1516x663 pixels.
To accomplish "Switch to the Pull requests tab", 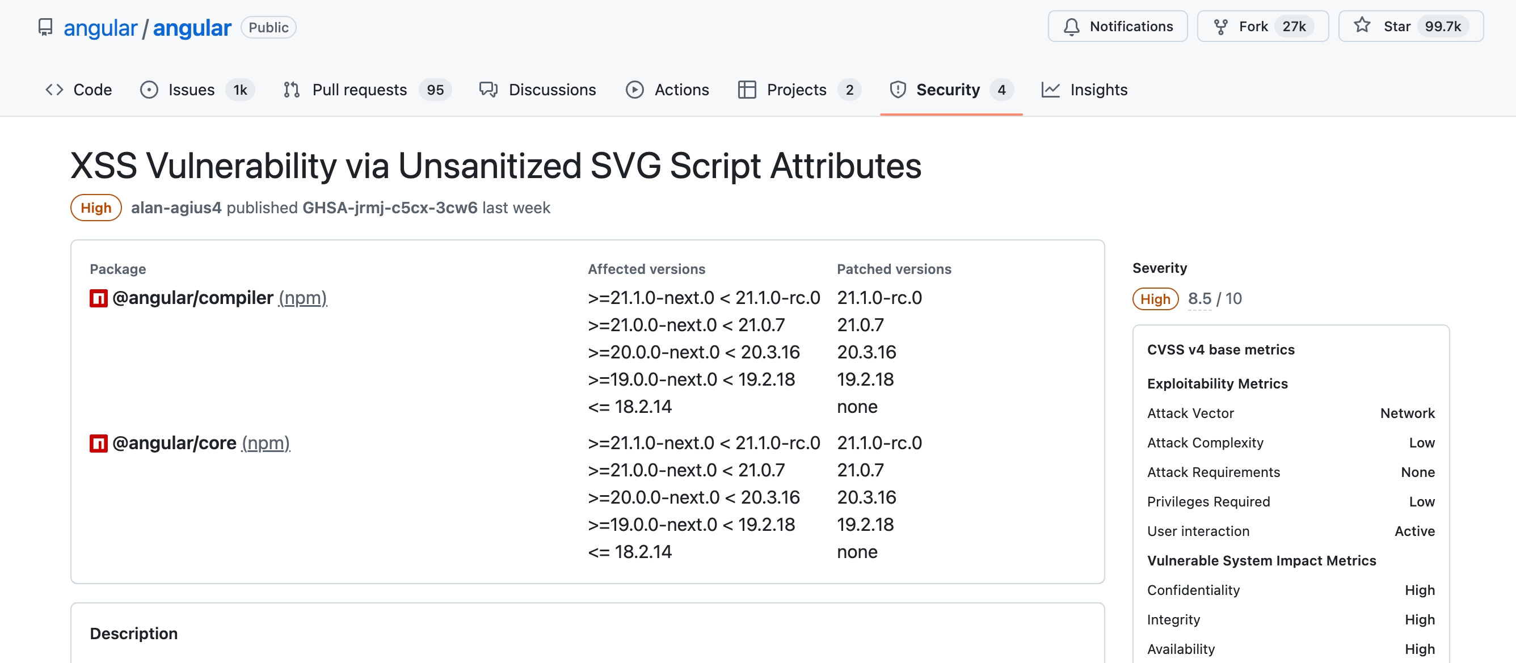I will click(x=360, y=90).
